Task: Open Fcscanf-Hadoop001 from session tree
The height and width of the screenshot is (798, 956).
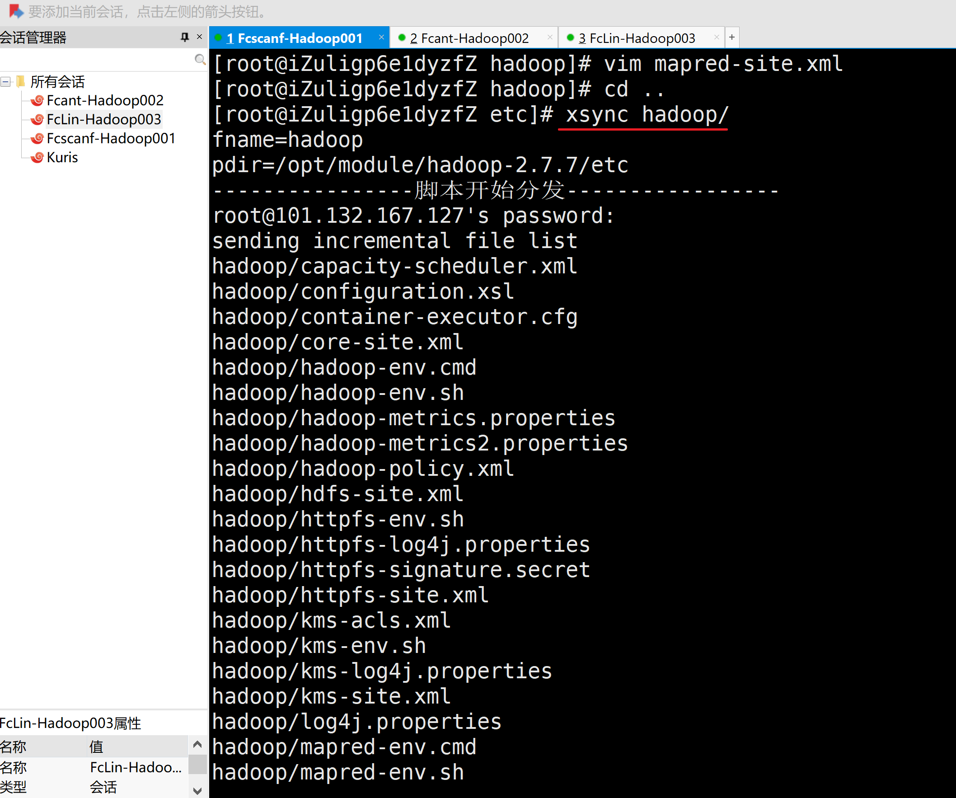Action: point(111,138)
